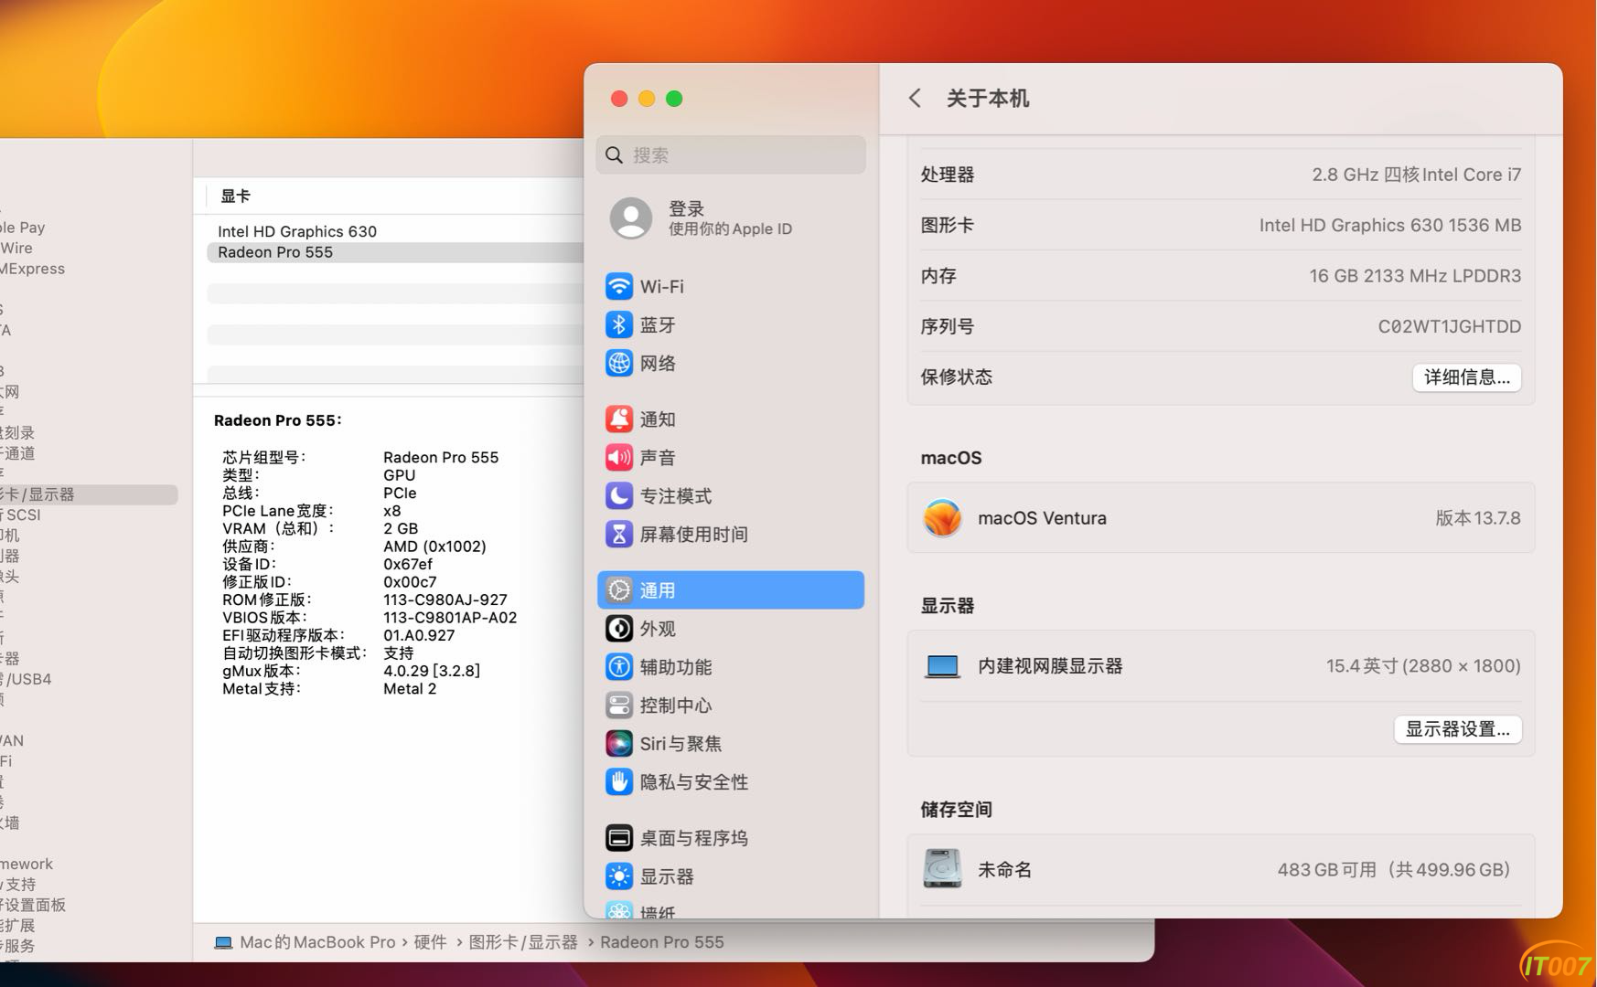Click vendor value AMD (0x1002)

click(x=434, y=547)
